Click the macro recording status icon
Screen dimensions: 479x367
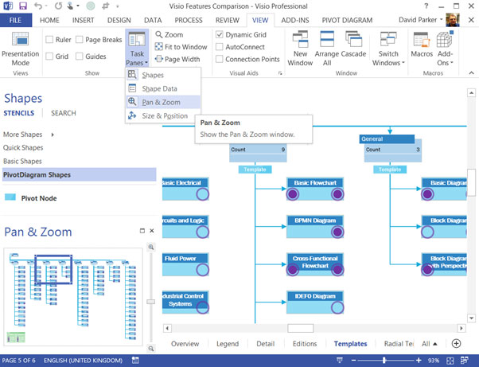coord(135,361)
